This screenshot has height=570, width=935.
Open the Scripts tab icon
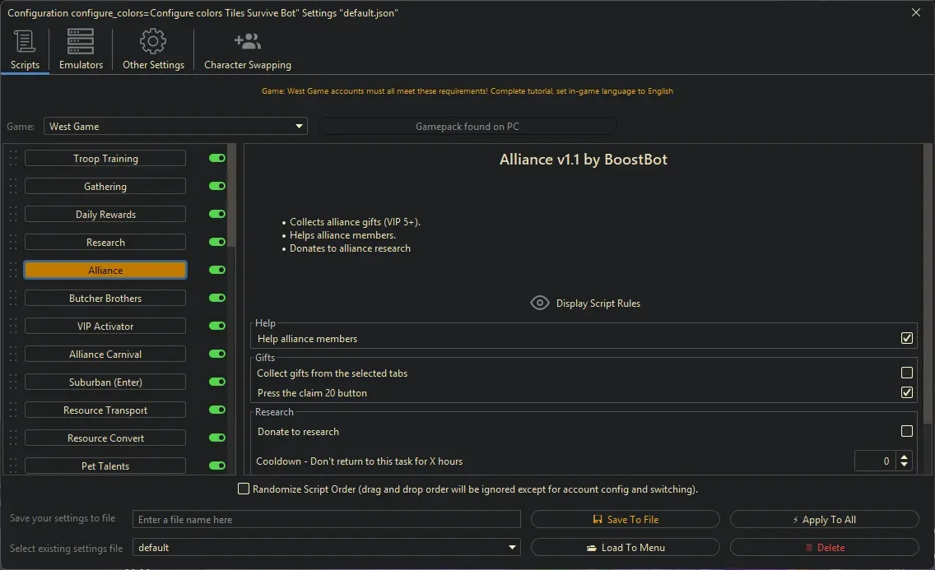[x=25, y=41]
